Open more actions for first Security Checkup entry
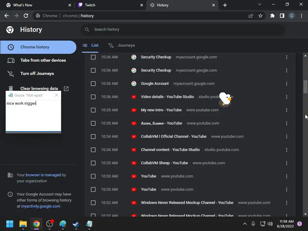This screenshot has width=308, height=231. (287, 57)
